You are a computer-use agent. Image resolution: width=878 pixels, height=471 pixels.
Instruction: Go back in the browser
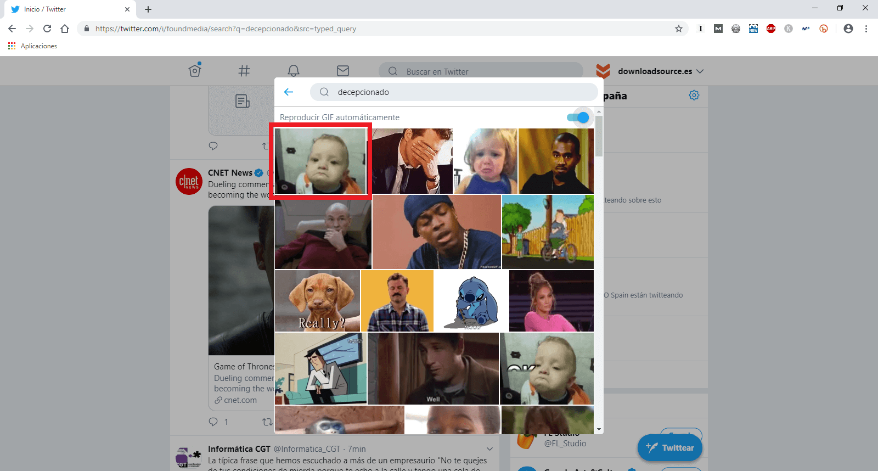click(x=12, y=29)
